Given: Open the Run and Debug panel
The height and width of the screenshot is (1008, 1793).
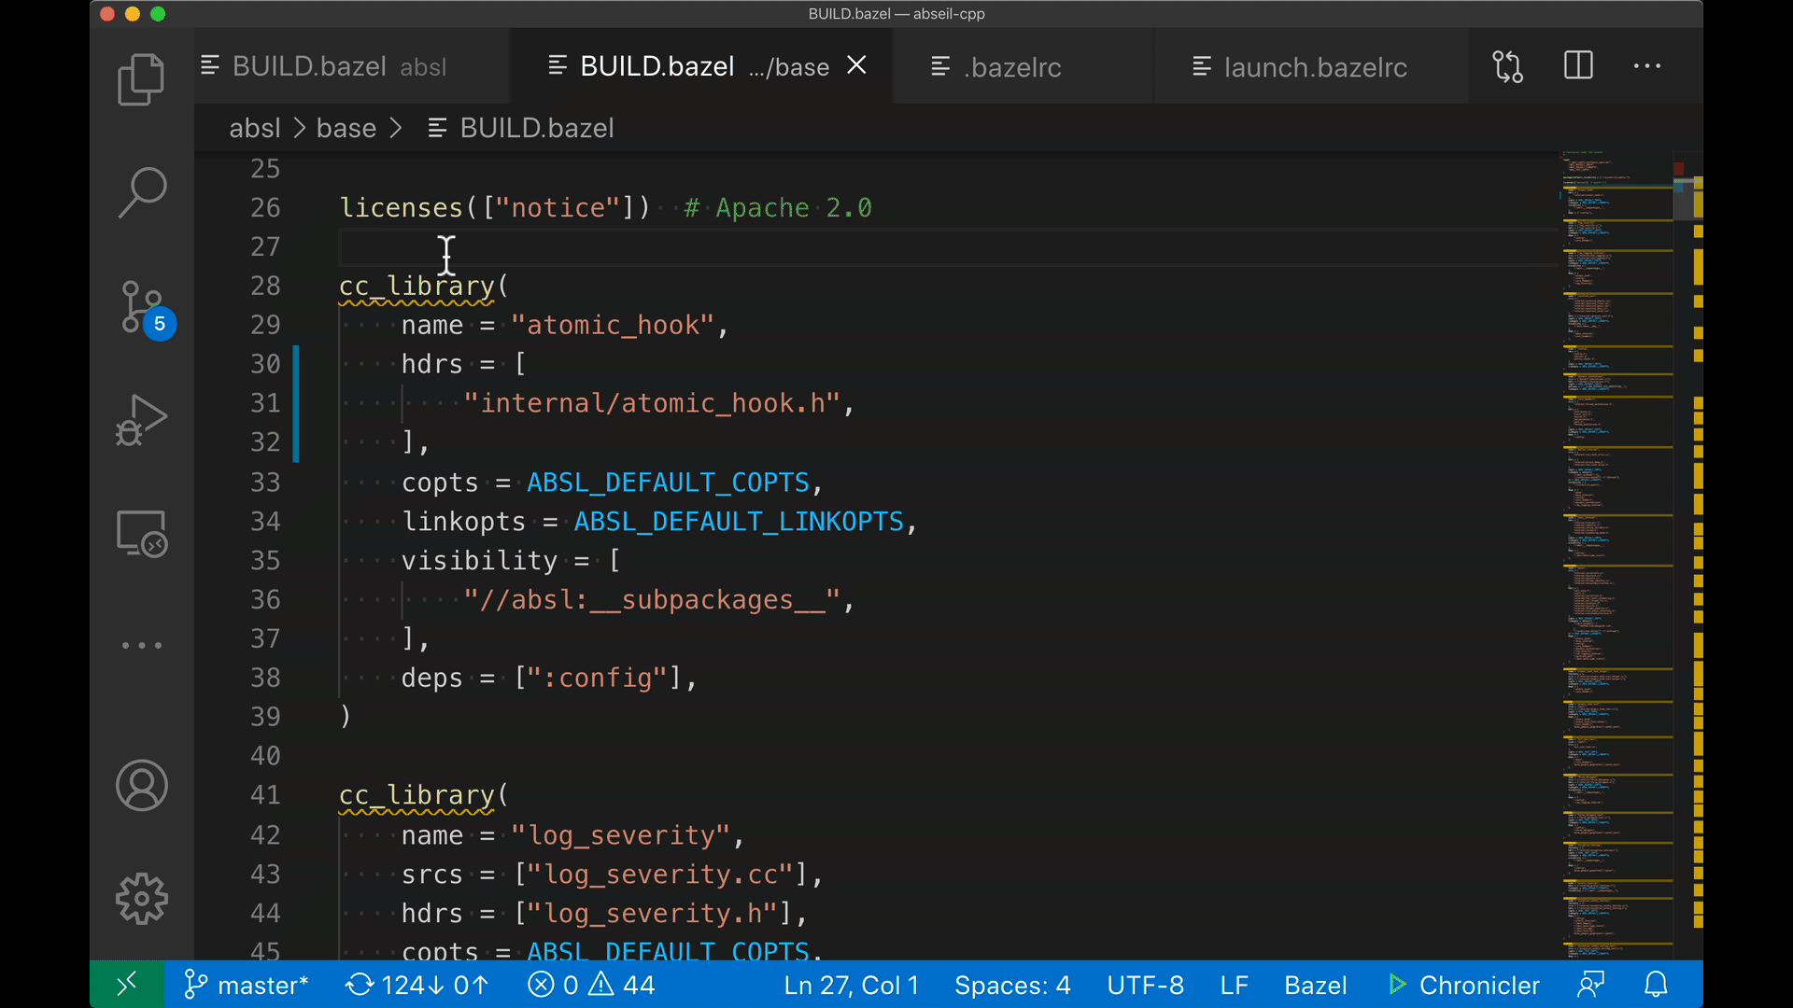Looking at the screenshot, I should click(141, 420).
